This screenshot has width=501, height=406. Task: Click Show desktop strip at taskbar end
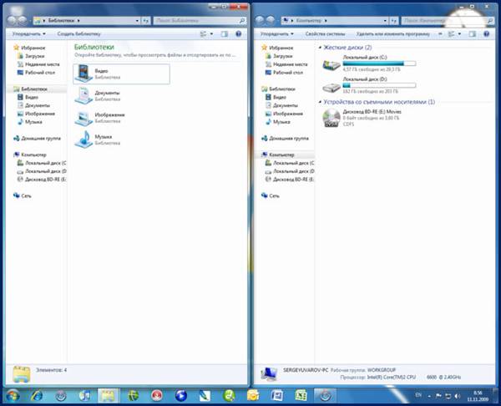pyautogui.click(x=497, y=396)
